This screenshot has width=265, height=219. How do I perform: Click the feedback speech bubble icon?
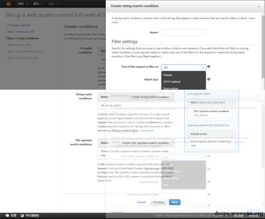click(x=7, y=216)
